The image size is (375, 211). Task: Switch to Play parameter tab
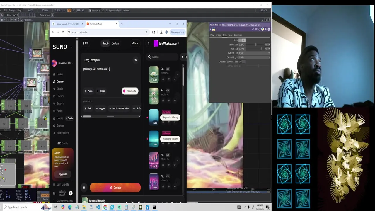(212, 35)
